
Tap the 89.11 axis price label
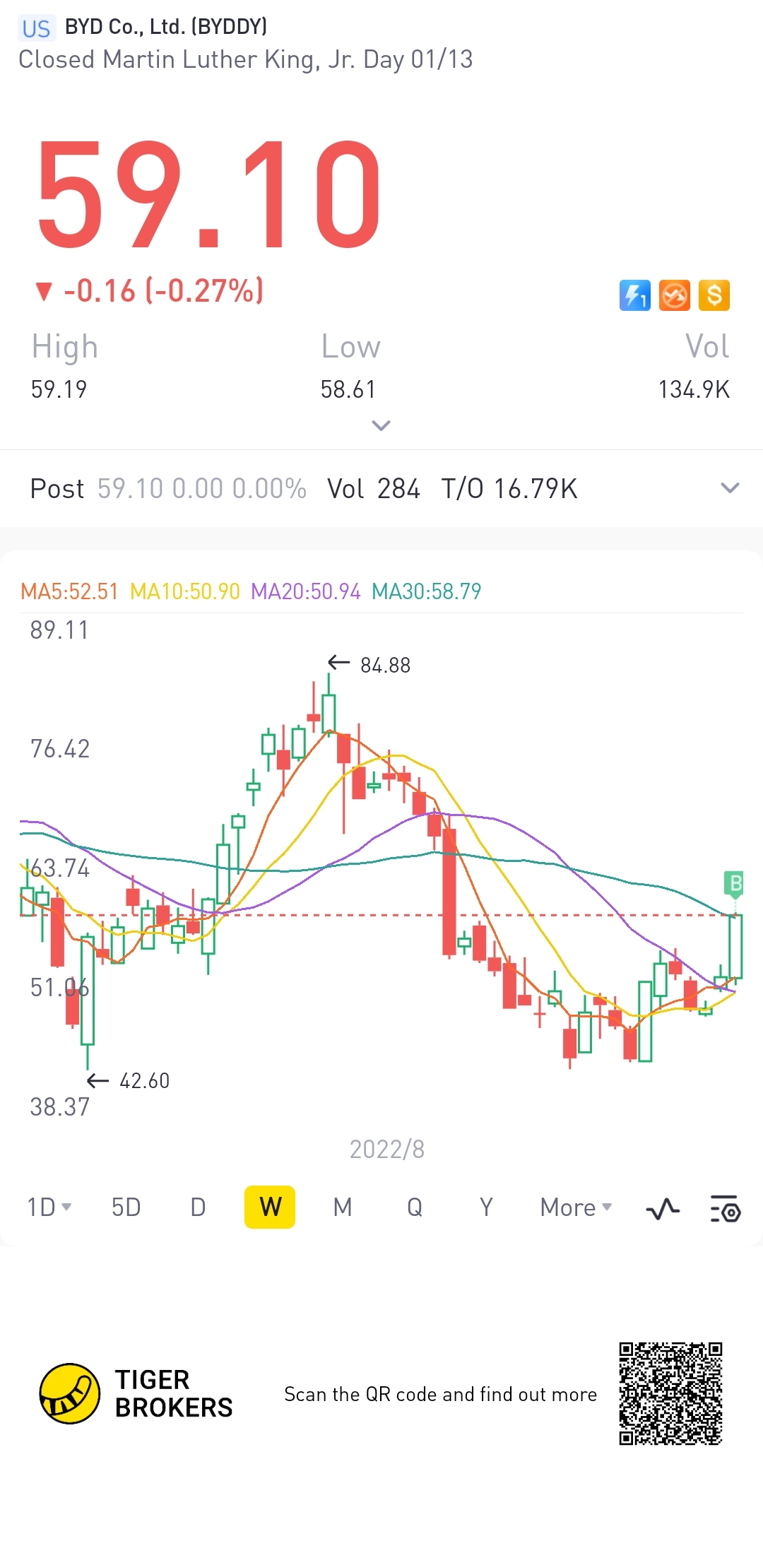pos(59,630)
